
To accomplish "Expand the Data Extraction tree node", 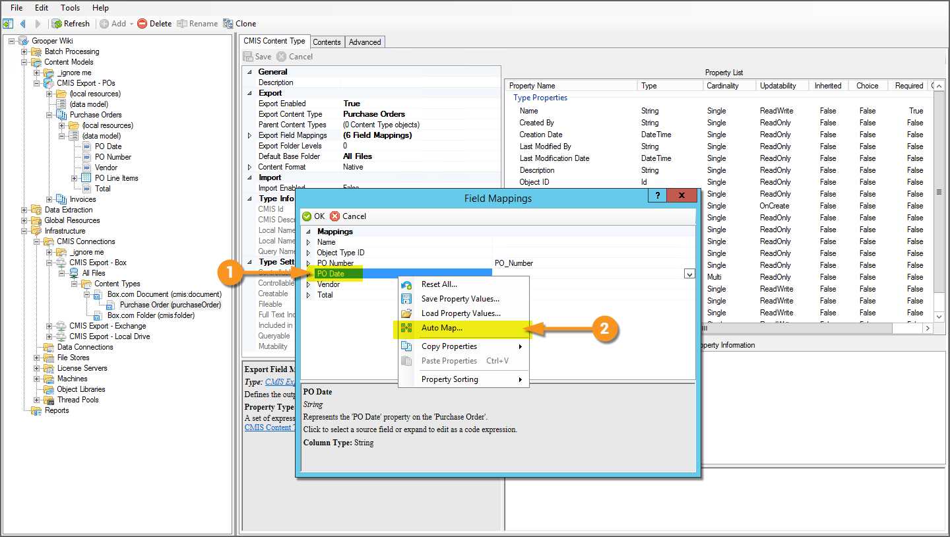I will click(24, 210).
